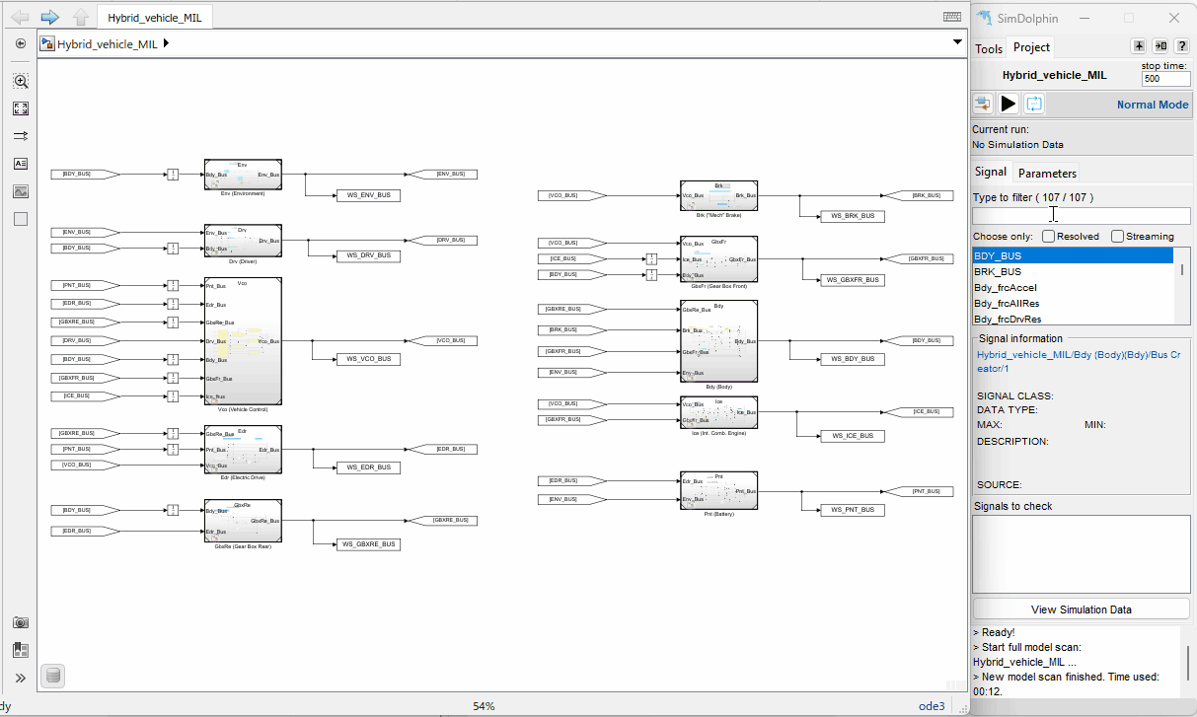Screen dimensions: 1197x717
Task: Click the View Simulation Data button
Action: 1081,609
